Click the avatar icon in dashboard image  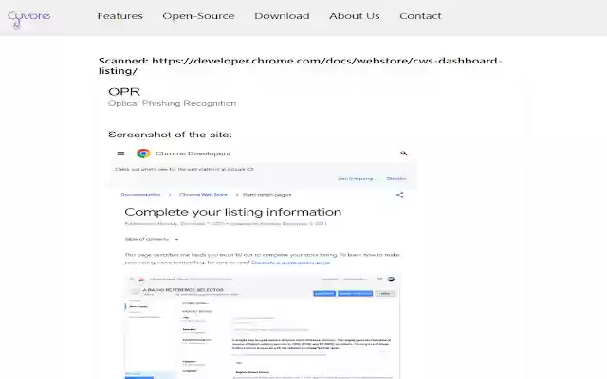click(x=391, y=279)
